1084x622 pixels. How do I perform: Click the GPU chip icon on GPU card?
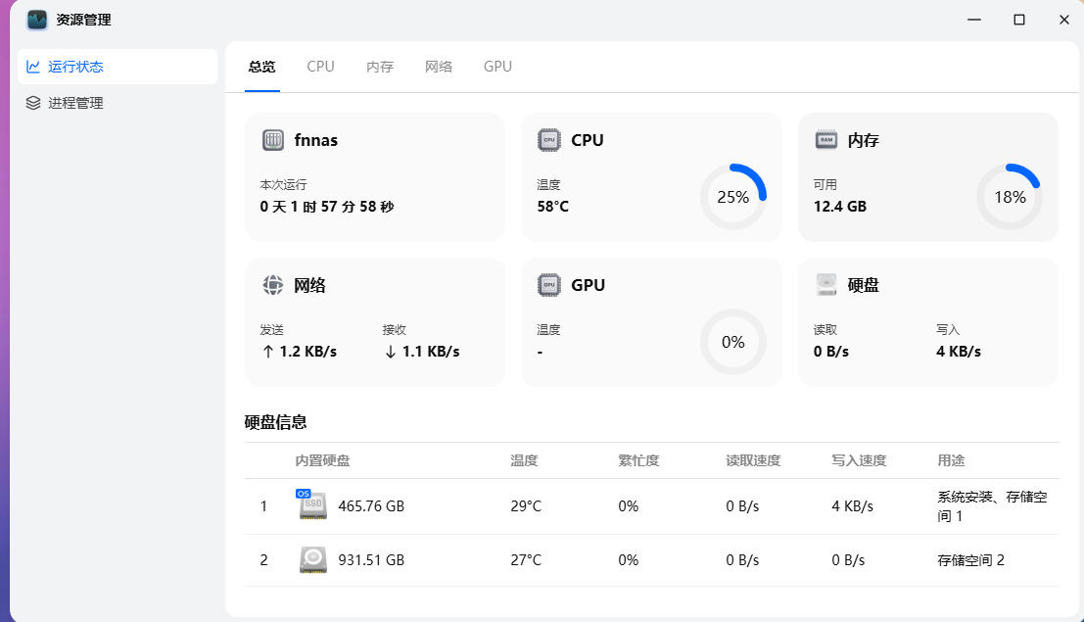[x=549, y=284]
